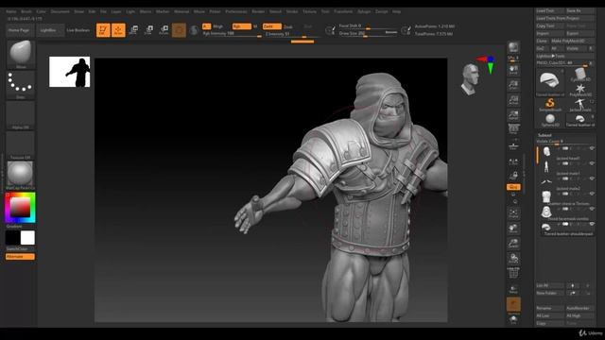
Task: Hide the Tanned leather shoulderpad subtool eye
Action: (x=591, y=224)
